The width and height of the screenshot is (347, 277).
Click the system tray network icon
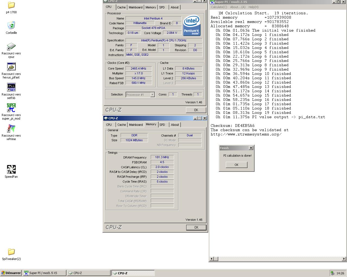pos(332,273)
